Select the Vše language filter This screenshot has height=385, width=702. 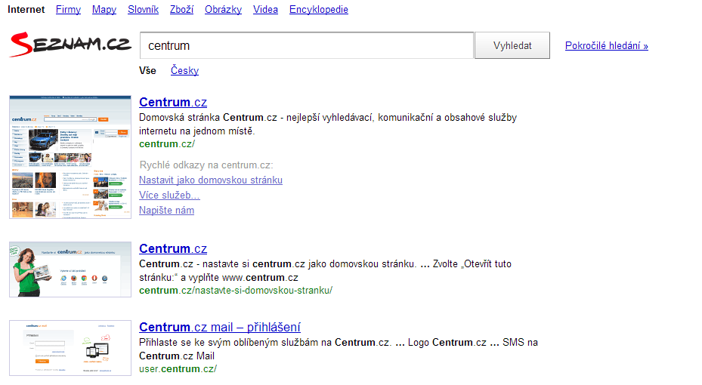click(147, 71)
